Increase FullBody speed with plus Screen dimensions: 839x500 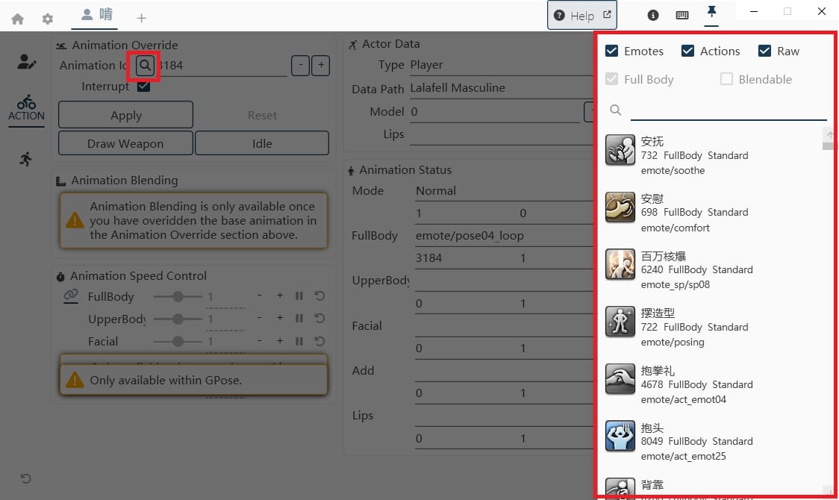pyautogui.click(x=280, y=296)
